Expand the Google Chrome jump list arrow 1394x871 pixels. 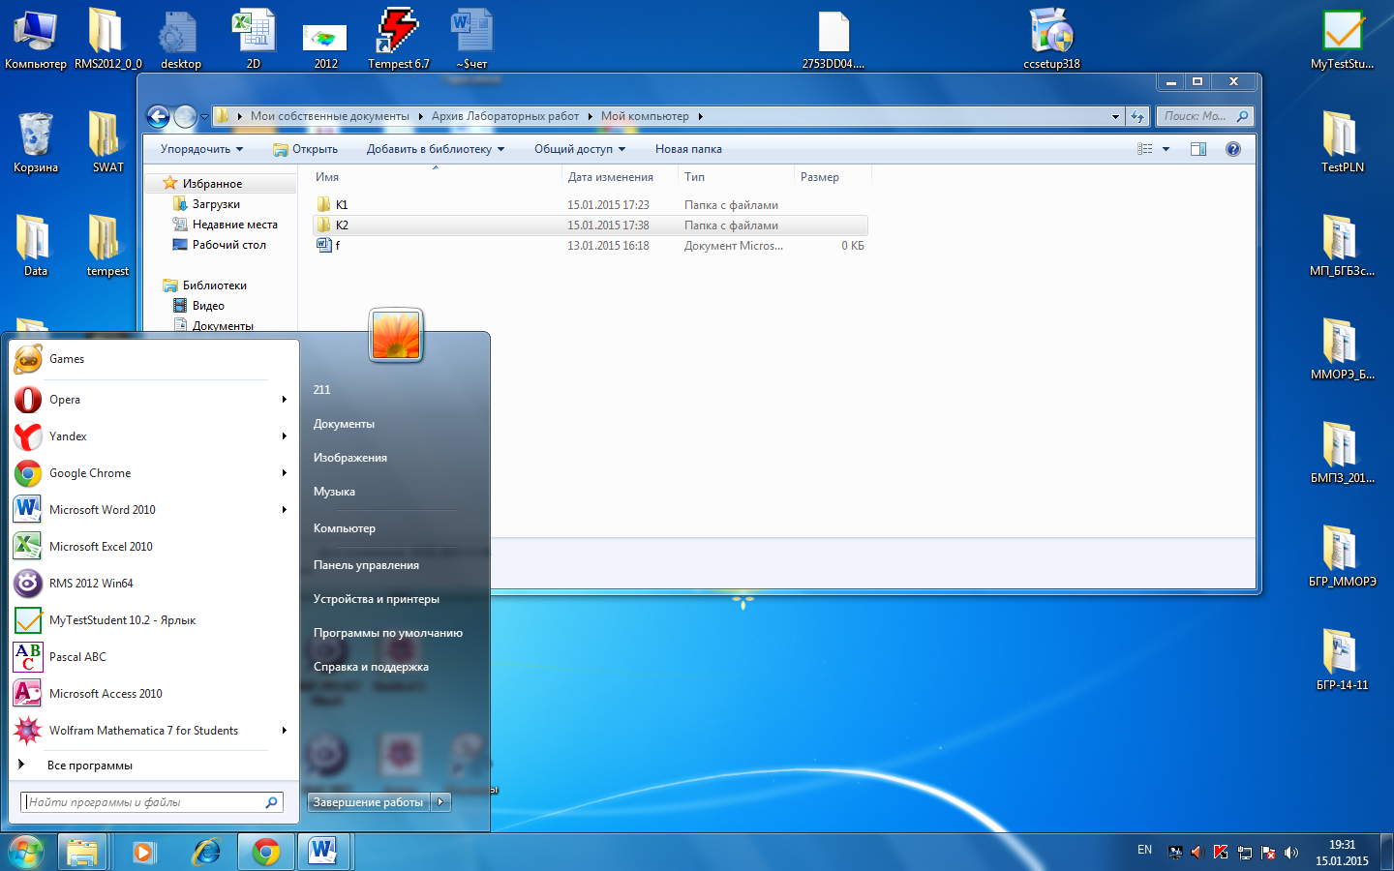pyautogui.click(x=285, y=473)
